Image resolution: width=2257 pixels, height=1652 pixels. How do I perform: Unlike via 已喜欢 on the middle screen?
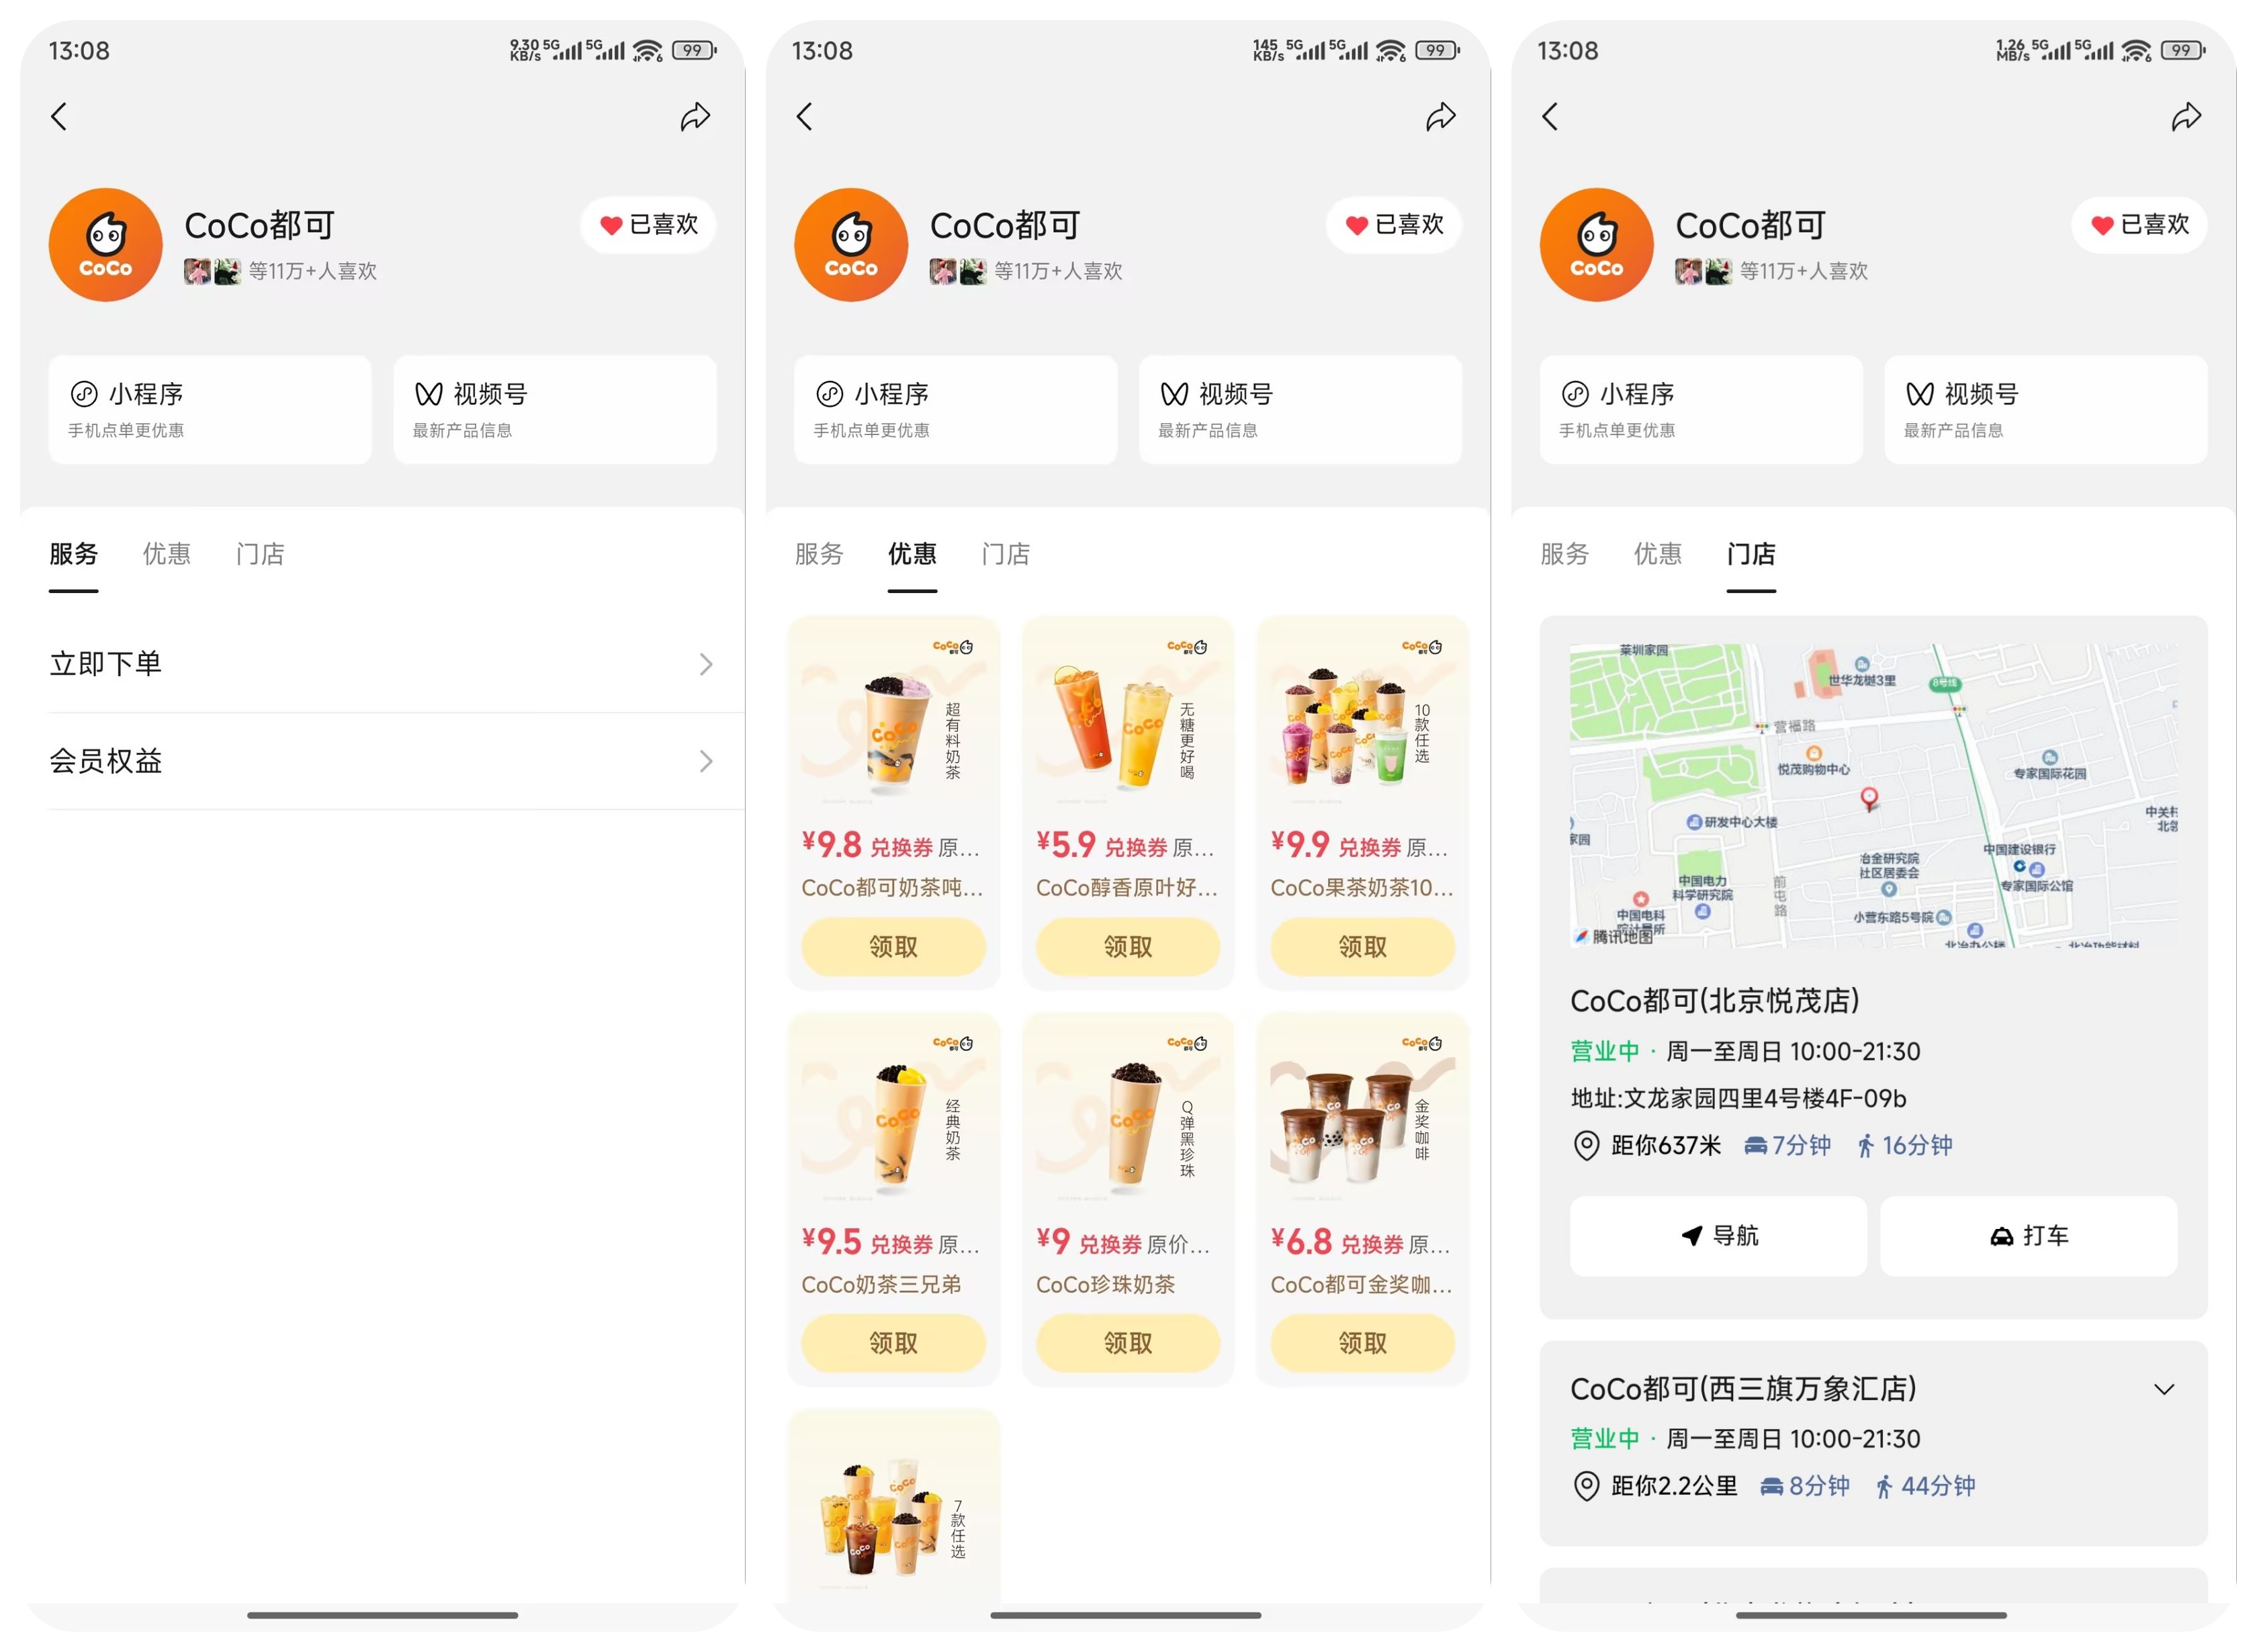pos(1394,225)
